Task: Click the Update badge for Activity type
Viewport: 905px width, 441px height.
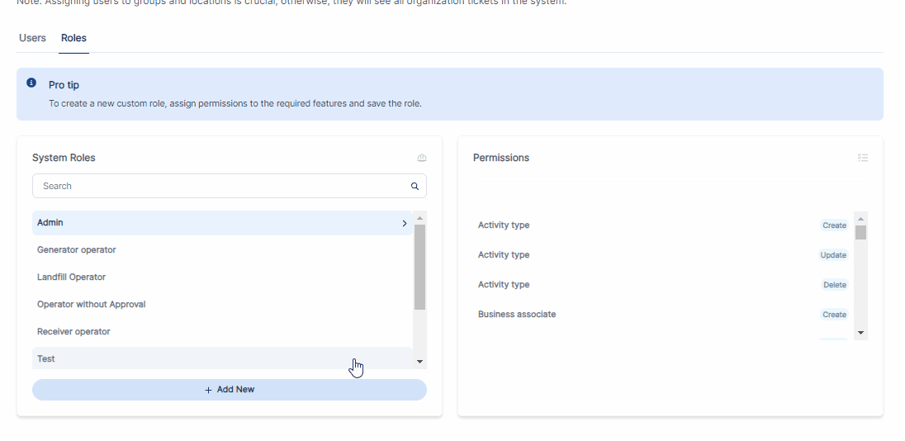Action: pyautogui.click(x=833, y=255)
